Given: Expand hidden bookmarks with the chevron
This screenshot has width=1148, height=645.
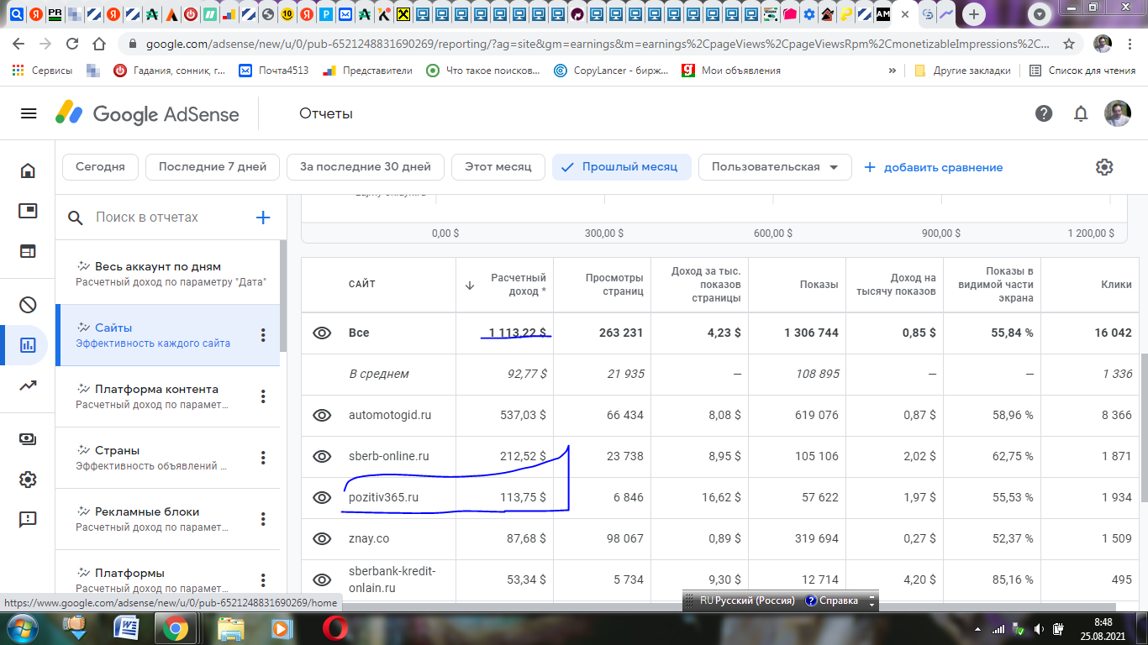Looking at the screenshot, I should tap(893, 71).
